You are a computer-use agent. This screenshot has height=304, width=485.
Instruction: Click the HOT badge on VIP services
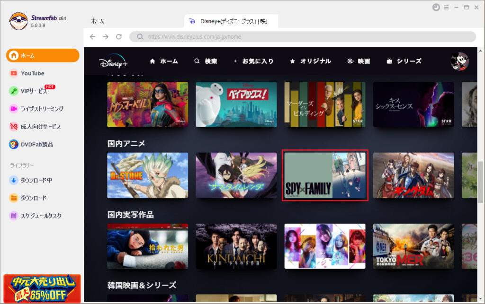50,87
